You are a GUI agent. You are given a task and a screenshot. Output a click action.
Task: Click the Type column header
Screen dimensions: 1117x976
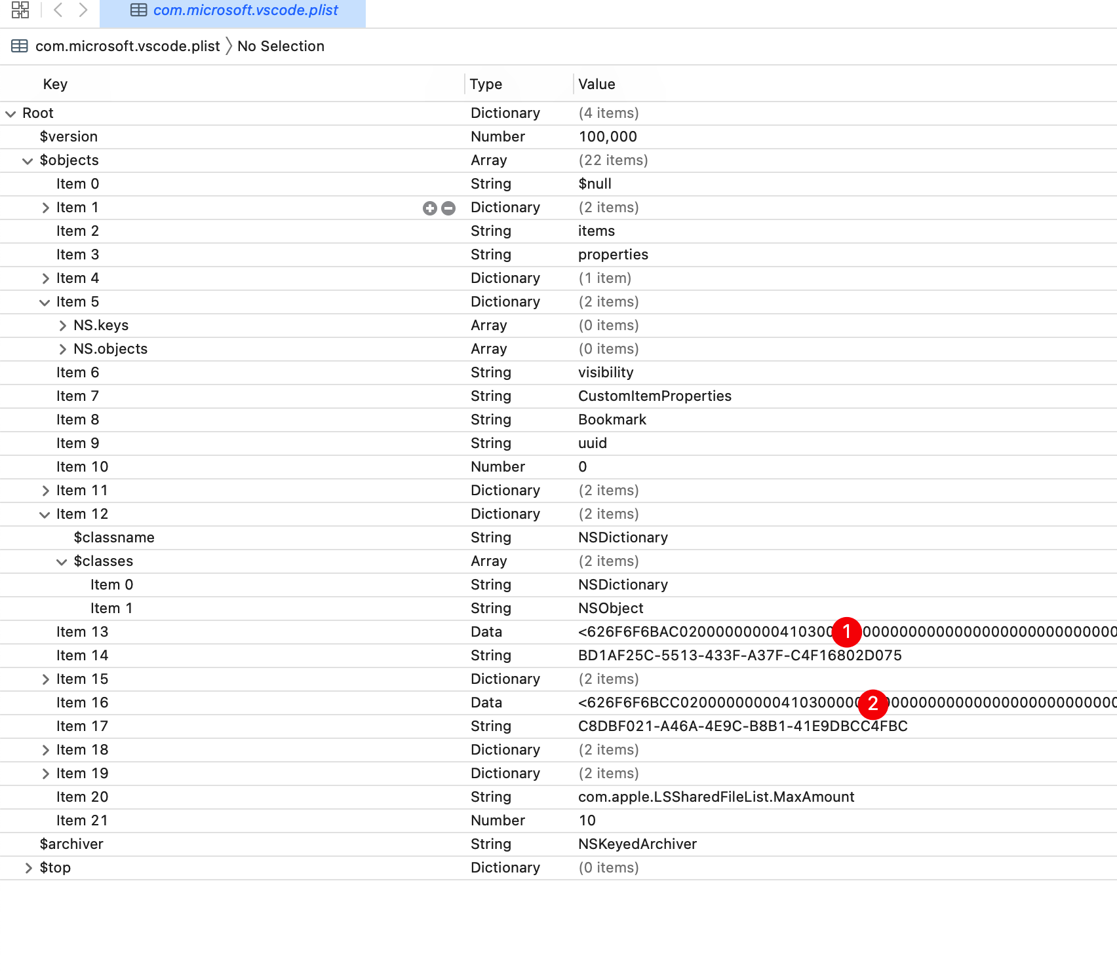click(x=486, y=84)
